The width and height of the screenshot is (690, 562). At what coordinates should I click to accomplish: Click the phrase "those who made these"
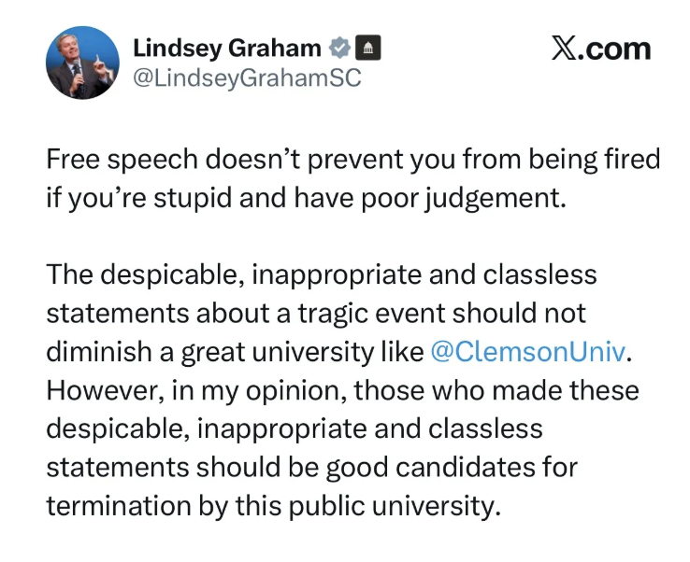click(x=496, y=389)
